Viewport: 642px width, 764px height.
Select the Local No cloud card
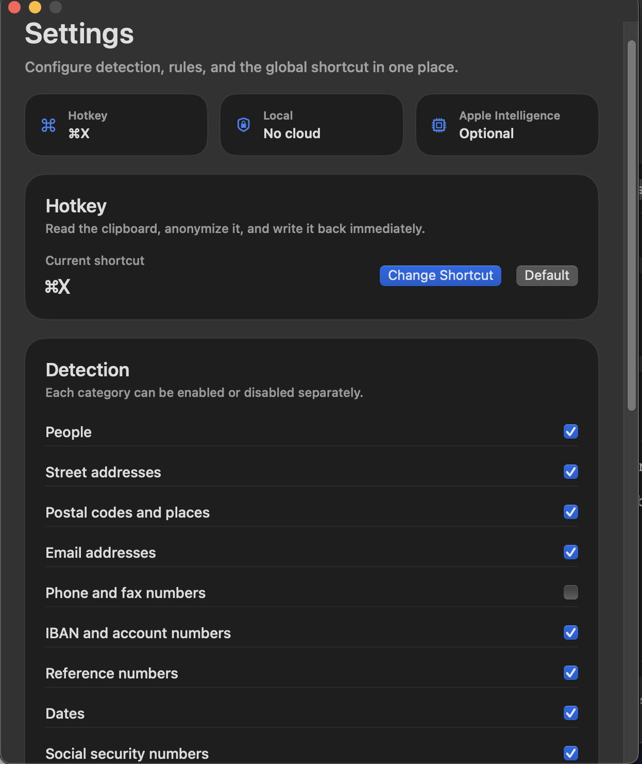(x=311, y=125)
